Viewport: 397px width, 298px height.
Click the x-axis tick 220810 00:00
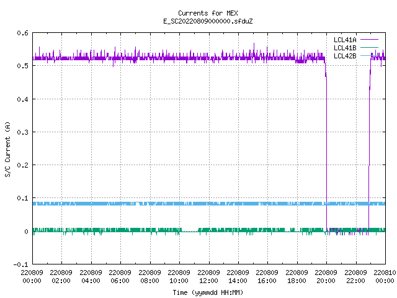click(x=385, y=276)
